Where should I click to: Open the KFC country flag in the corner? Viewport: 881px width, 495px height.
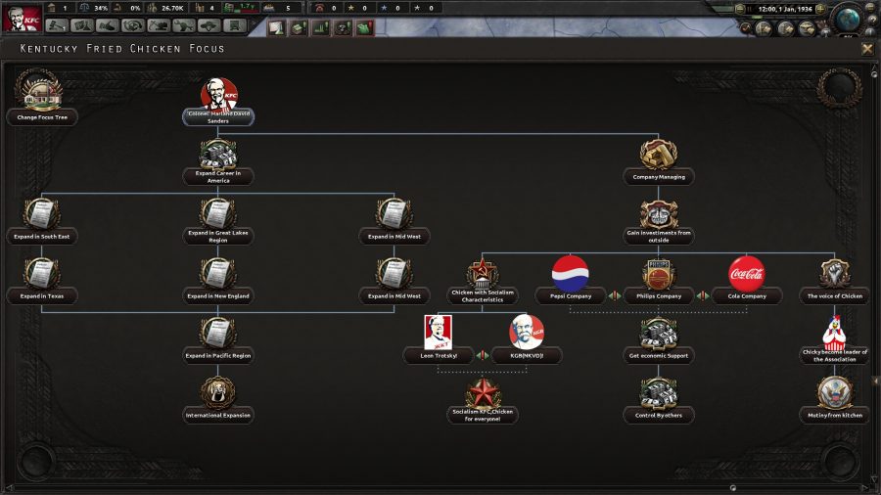[22, 18]
